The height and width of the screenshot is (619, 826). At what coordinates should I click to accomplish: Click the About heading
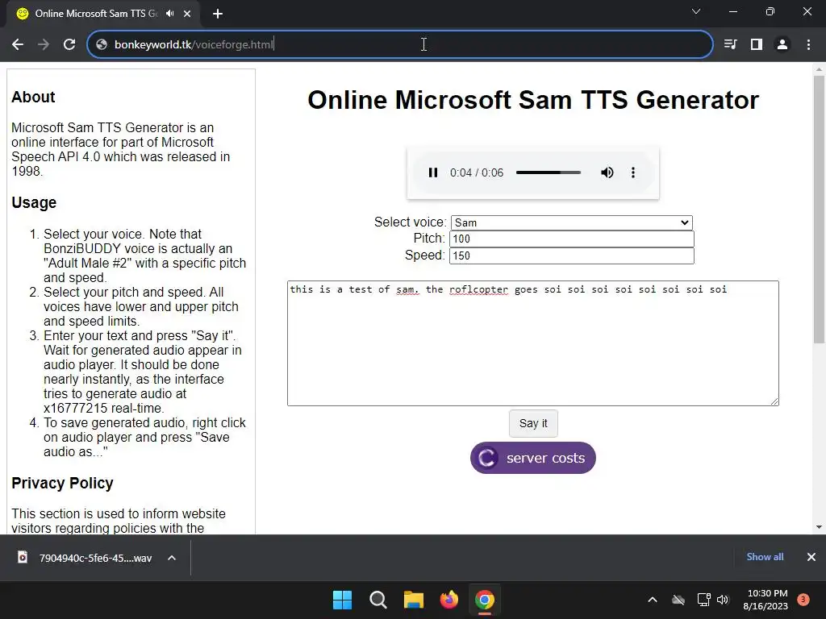coord(33,97)
